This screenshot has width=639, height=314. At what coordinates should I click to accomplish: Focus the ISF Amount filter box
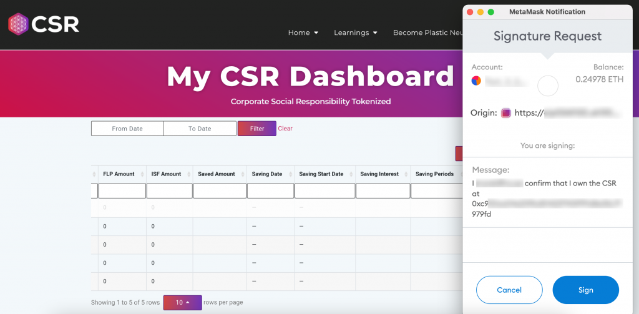pos(169,191)
